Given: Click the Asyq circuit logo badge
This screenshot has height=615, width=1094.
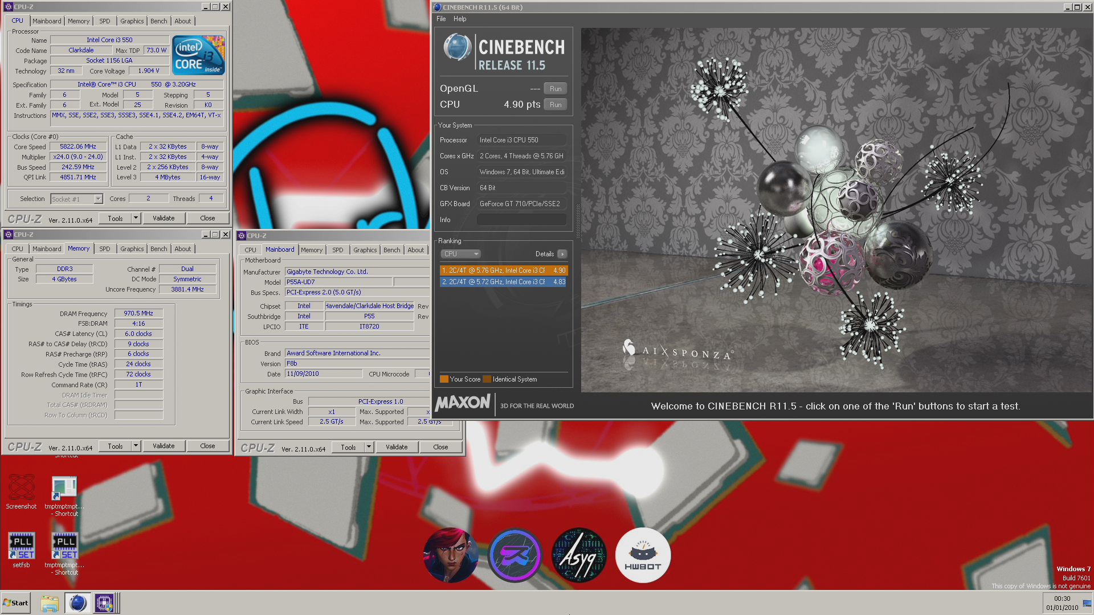Looking at the screenshot, I should [579, 555].
